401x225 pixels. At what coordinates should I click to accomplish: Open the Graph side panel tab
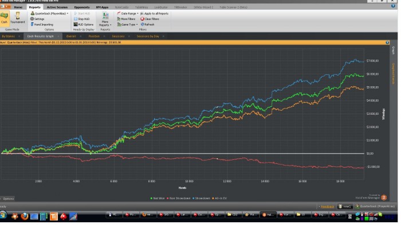point(394,50)
